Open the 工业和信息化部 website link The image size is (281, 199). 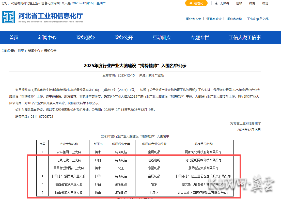coord(258,19)
